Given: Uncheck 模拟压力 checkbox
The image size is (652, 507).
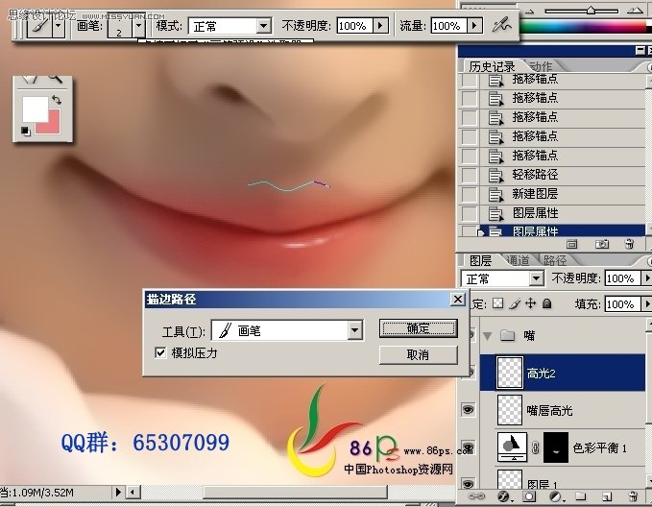Looking at the screenshot, I should (160, 352).
